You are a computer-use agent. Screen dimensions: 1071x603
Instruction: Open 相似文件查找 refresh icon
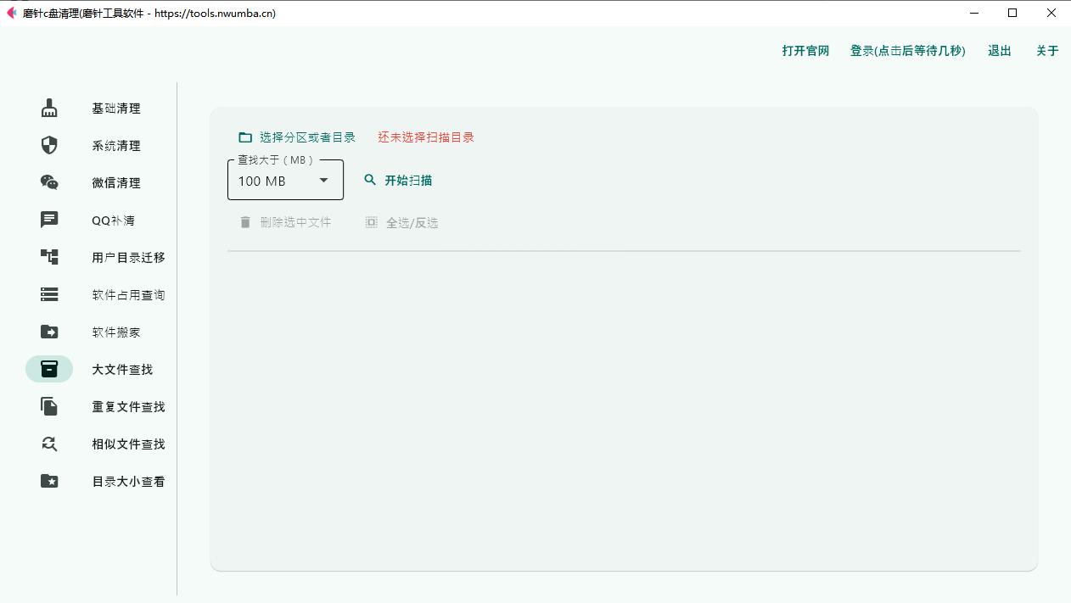point(48,444)
